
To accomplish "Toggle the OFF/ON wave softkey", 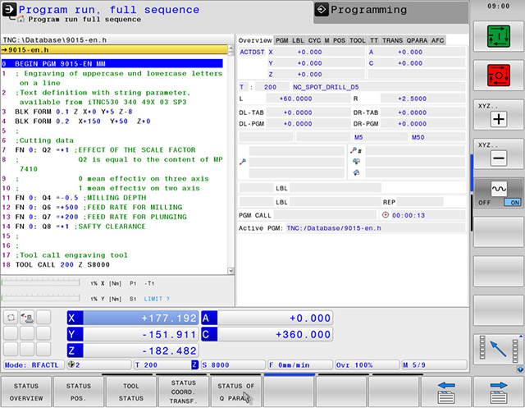I will (x=498, y=192).
